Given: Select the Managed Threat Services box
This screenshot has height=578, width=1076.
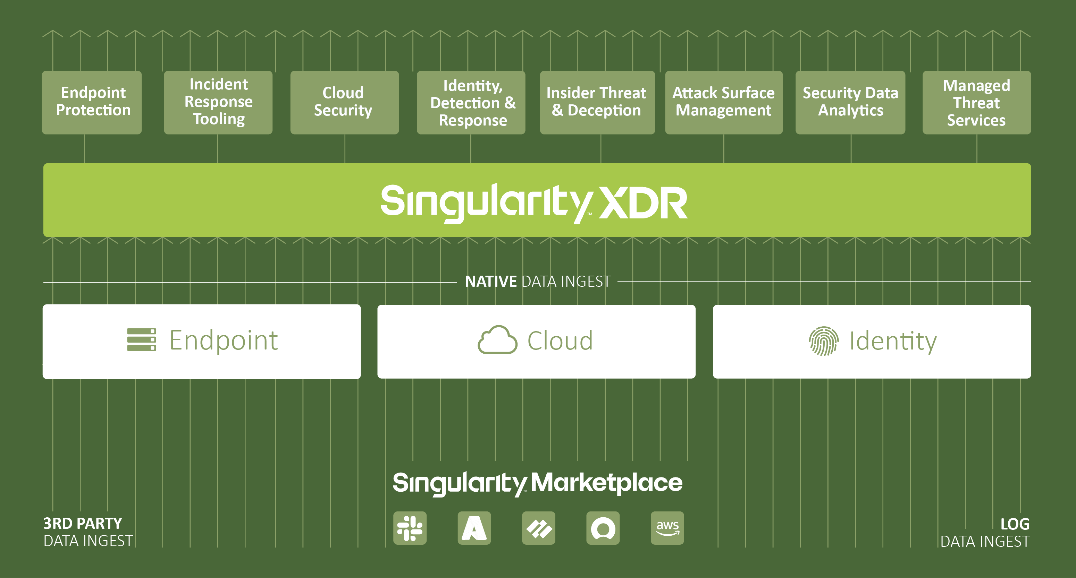Looking at the screenshot, I should pos(977,102).
